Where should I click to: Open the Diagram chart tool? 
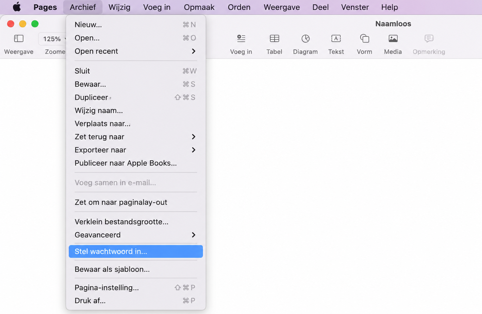click(x=305, y=38)
